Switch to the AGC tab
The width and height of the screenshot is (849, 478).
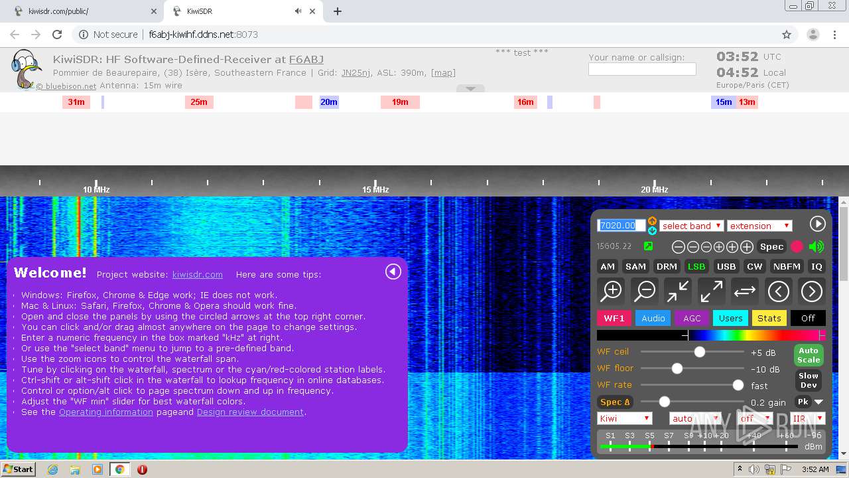tap(692, 318)
